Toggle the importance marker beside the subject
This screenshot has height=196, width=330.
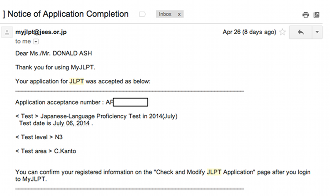pyautogui.click(x=143, y=15)
